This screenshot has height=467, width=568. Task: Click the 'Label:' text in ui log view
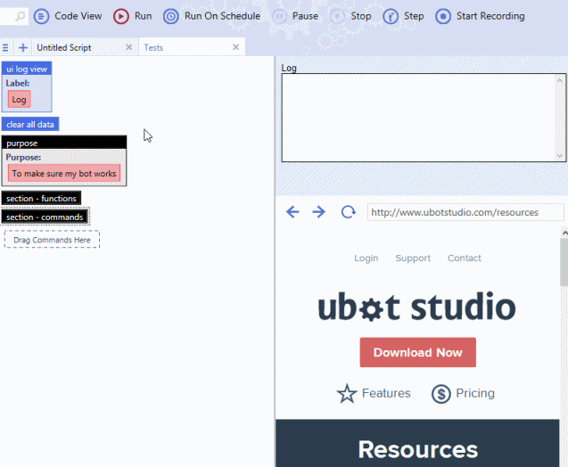tap(18, 83)
